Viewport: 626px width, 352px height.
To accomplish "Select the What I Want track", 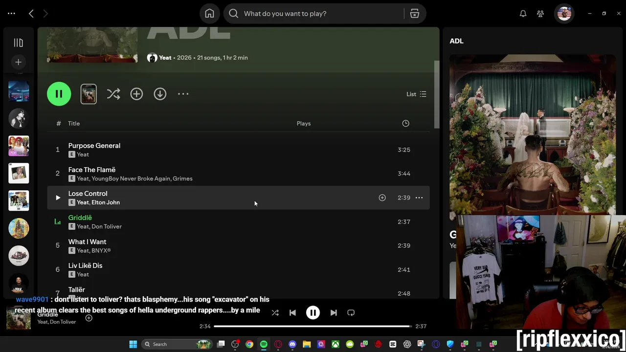I will click(x=87, y=242).
